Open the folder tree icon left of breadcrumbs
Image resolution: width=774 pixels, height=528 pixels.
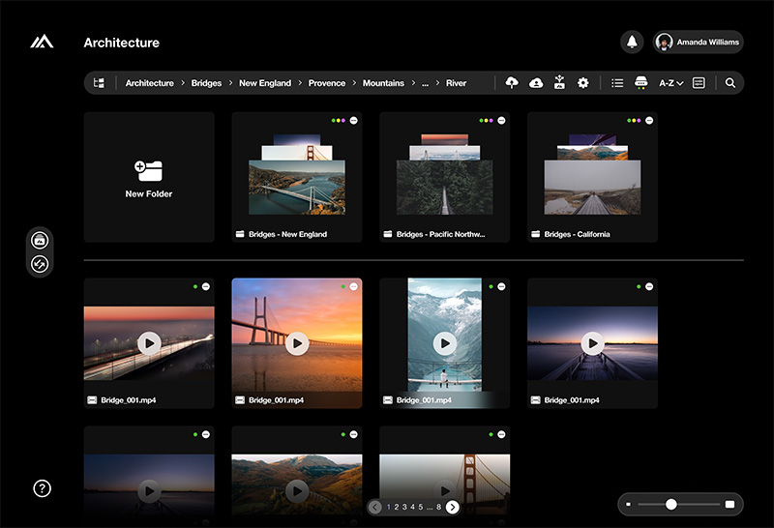tap(99, 83)
